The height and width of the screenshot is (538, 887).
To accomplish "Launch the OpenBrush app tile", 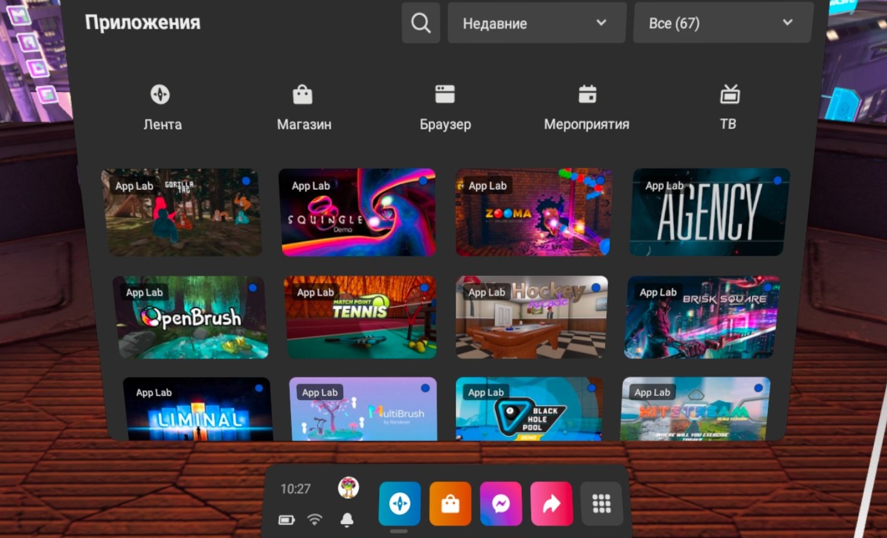I will [192, 317].
